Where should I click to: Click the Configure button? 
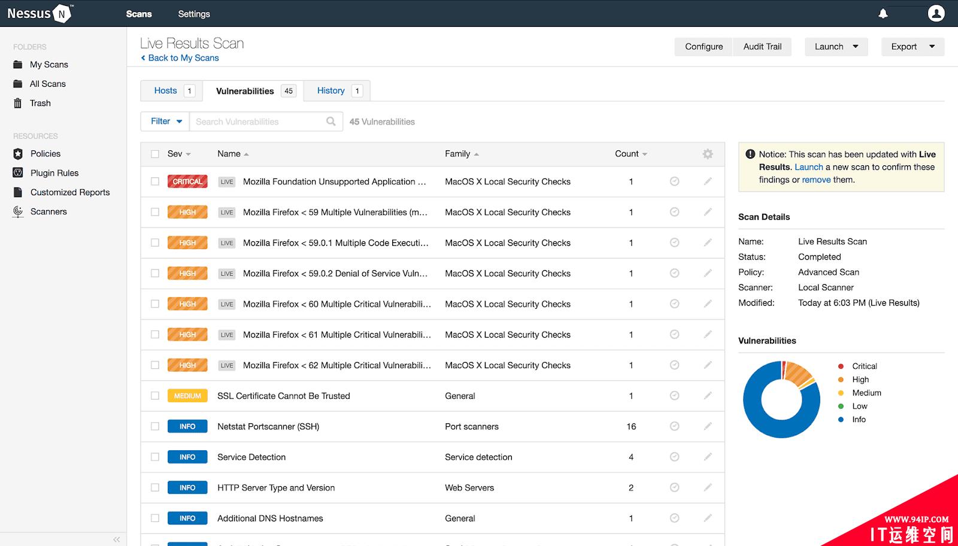[x=704, y=47]
